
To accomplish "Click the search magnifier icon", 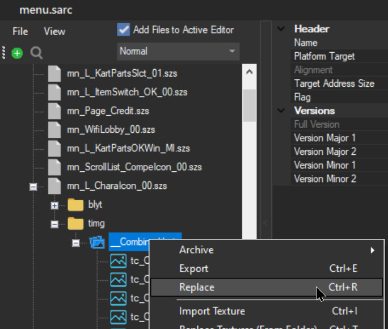I will (x=36, y=53).
